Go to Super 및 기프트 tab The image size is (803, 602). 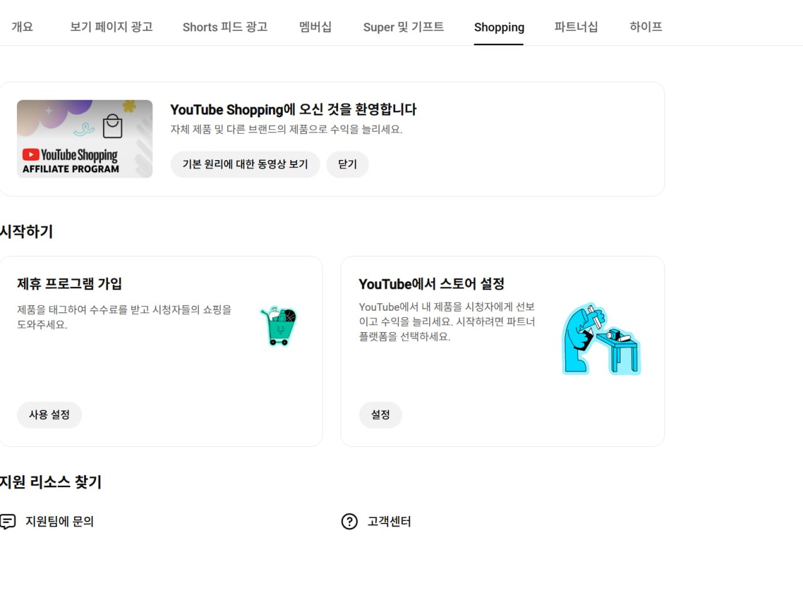(403, 27)
